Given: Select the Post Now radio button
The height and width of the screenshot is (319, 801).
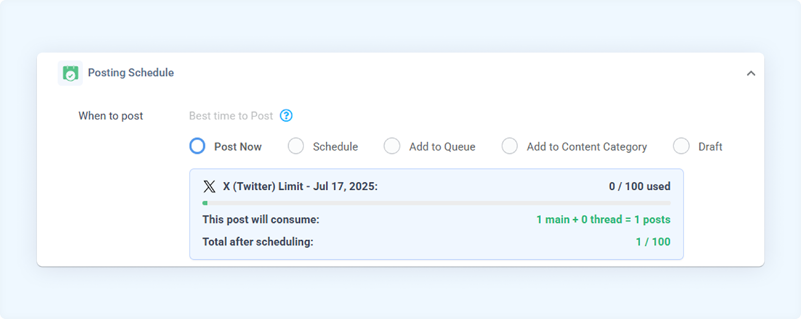Looking at the screenshot, I should (x=198, y=146).
